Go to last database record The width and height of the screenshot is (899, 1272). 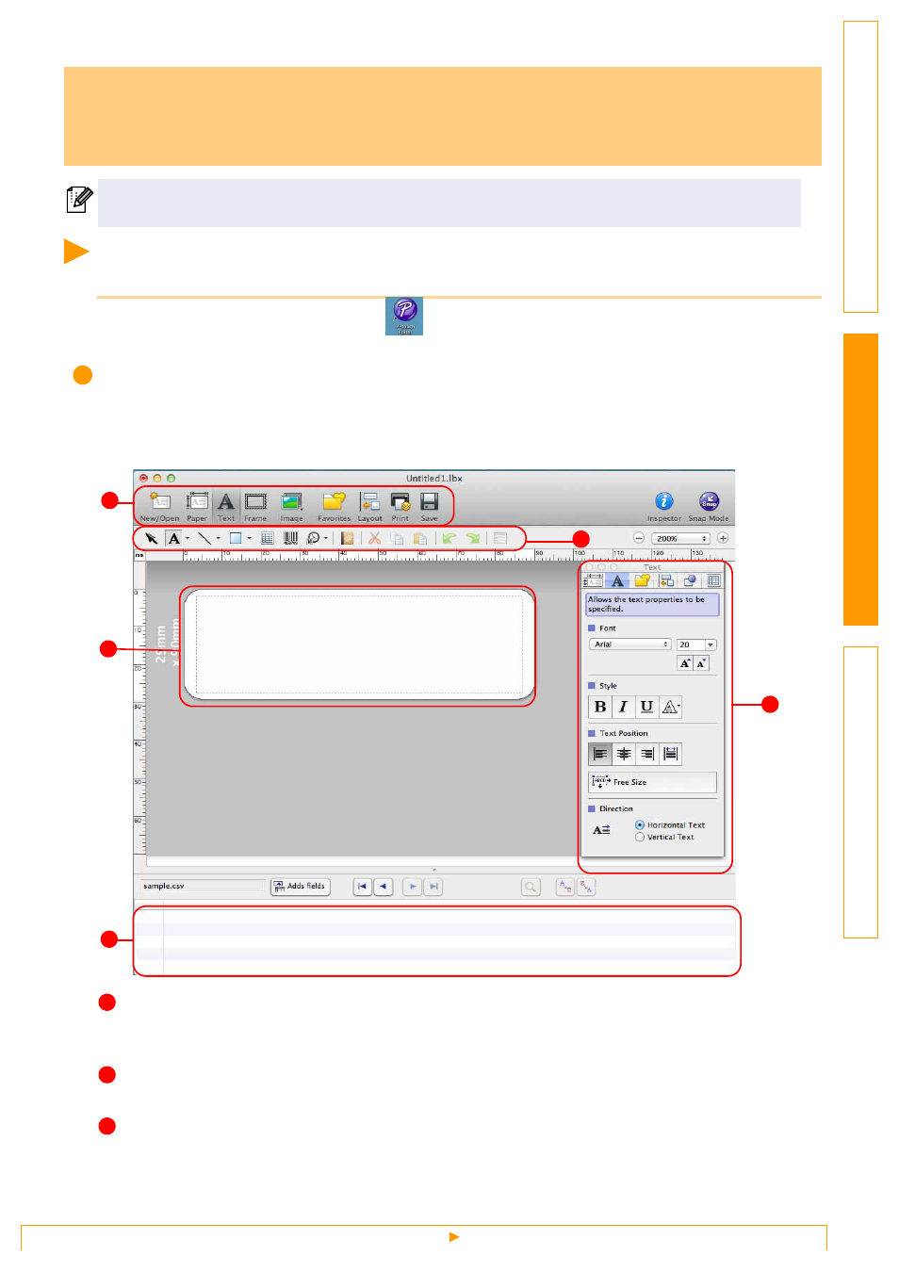(433, 887)
